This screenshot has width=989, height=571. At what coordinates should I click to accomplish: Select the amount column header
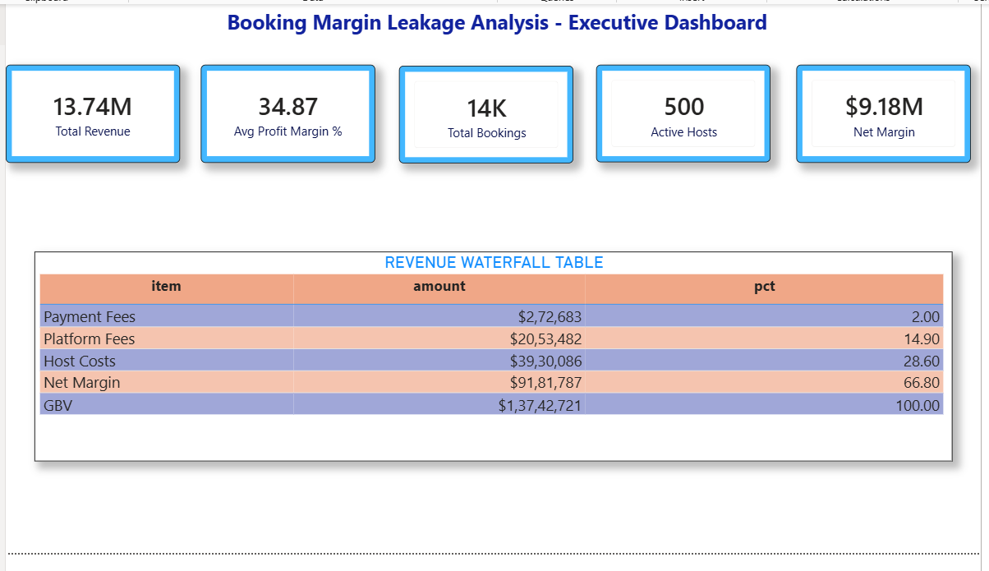click(x=439, y=286)
